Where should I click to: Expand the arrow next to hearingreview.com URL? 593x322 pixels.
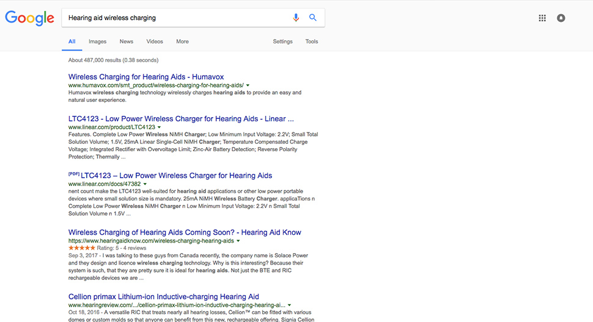pyautogui.click(x=289, y=305)
